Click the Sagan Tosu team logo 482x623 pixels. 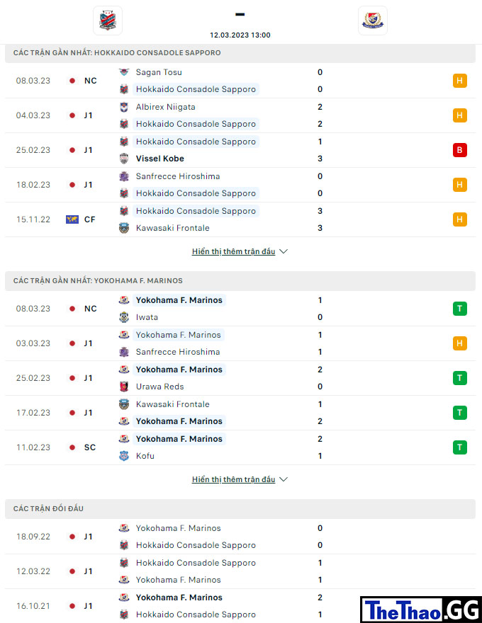pos(124,72)
